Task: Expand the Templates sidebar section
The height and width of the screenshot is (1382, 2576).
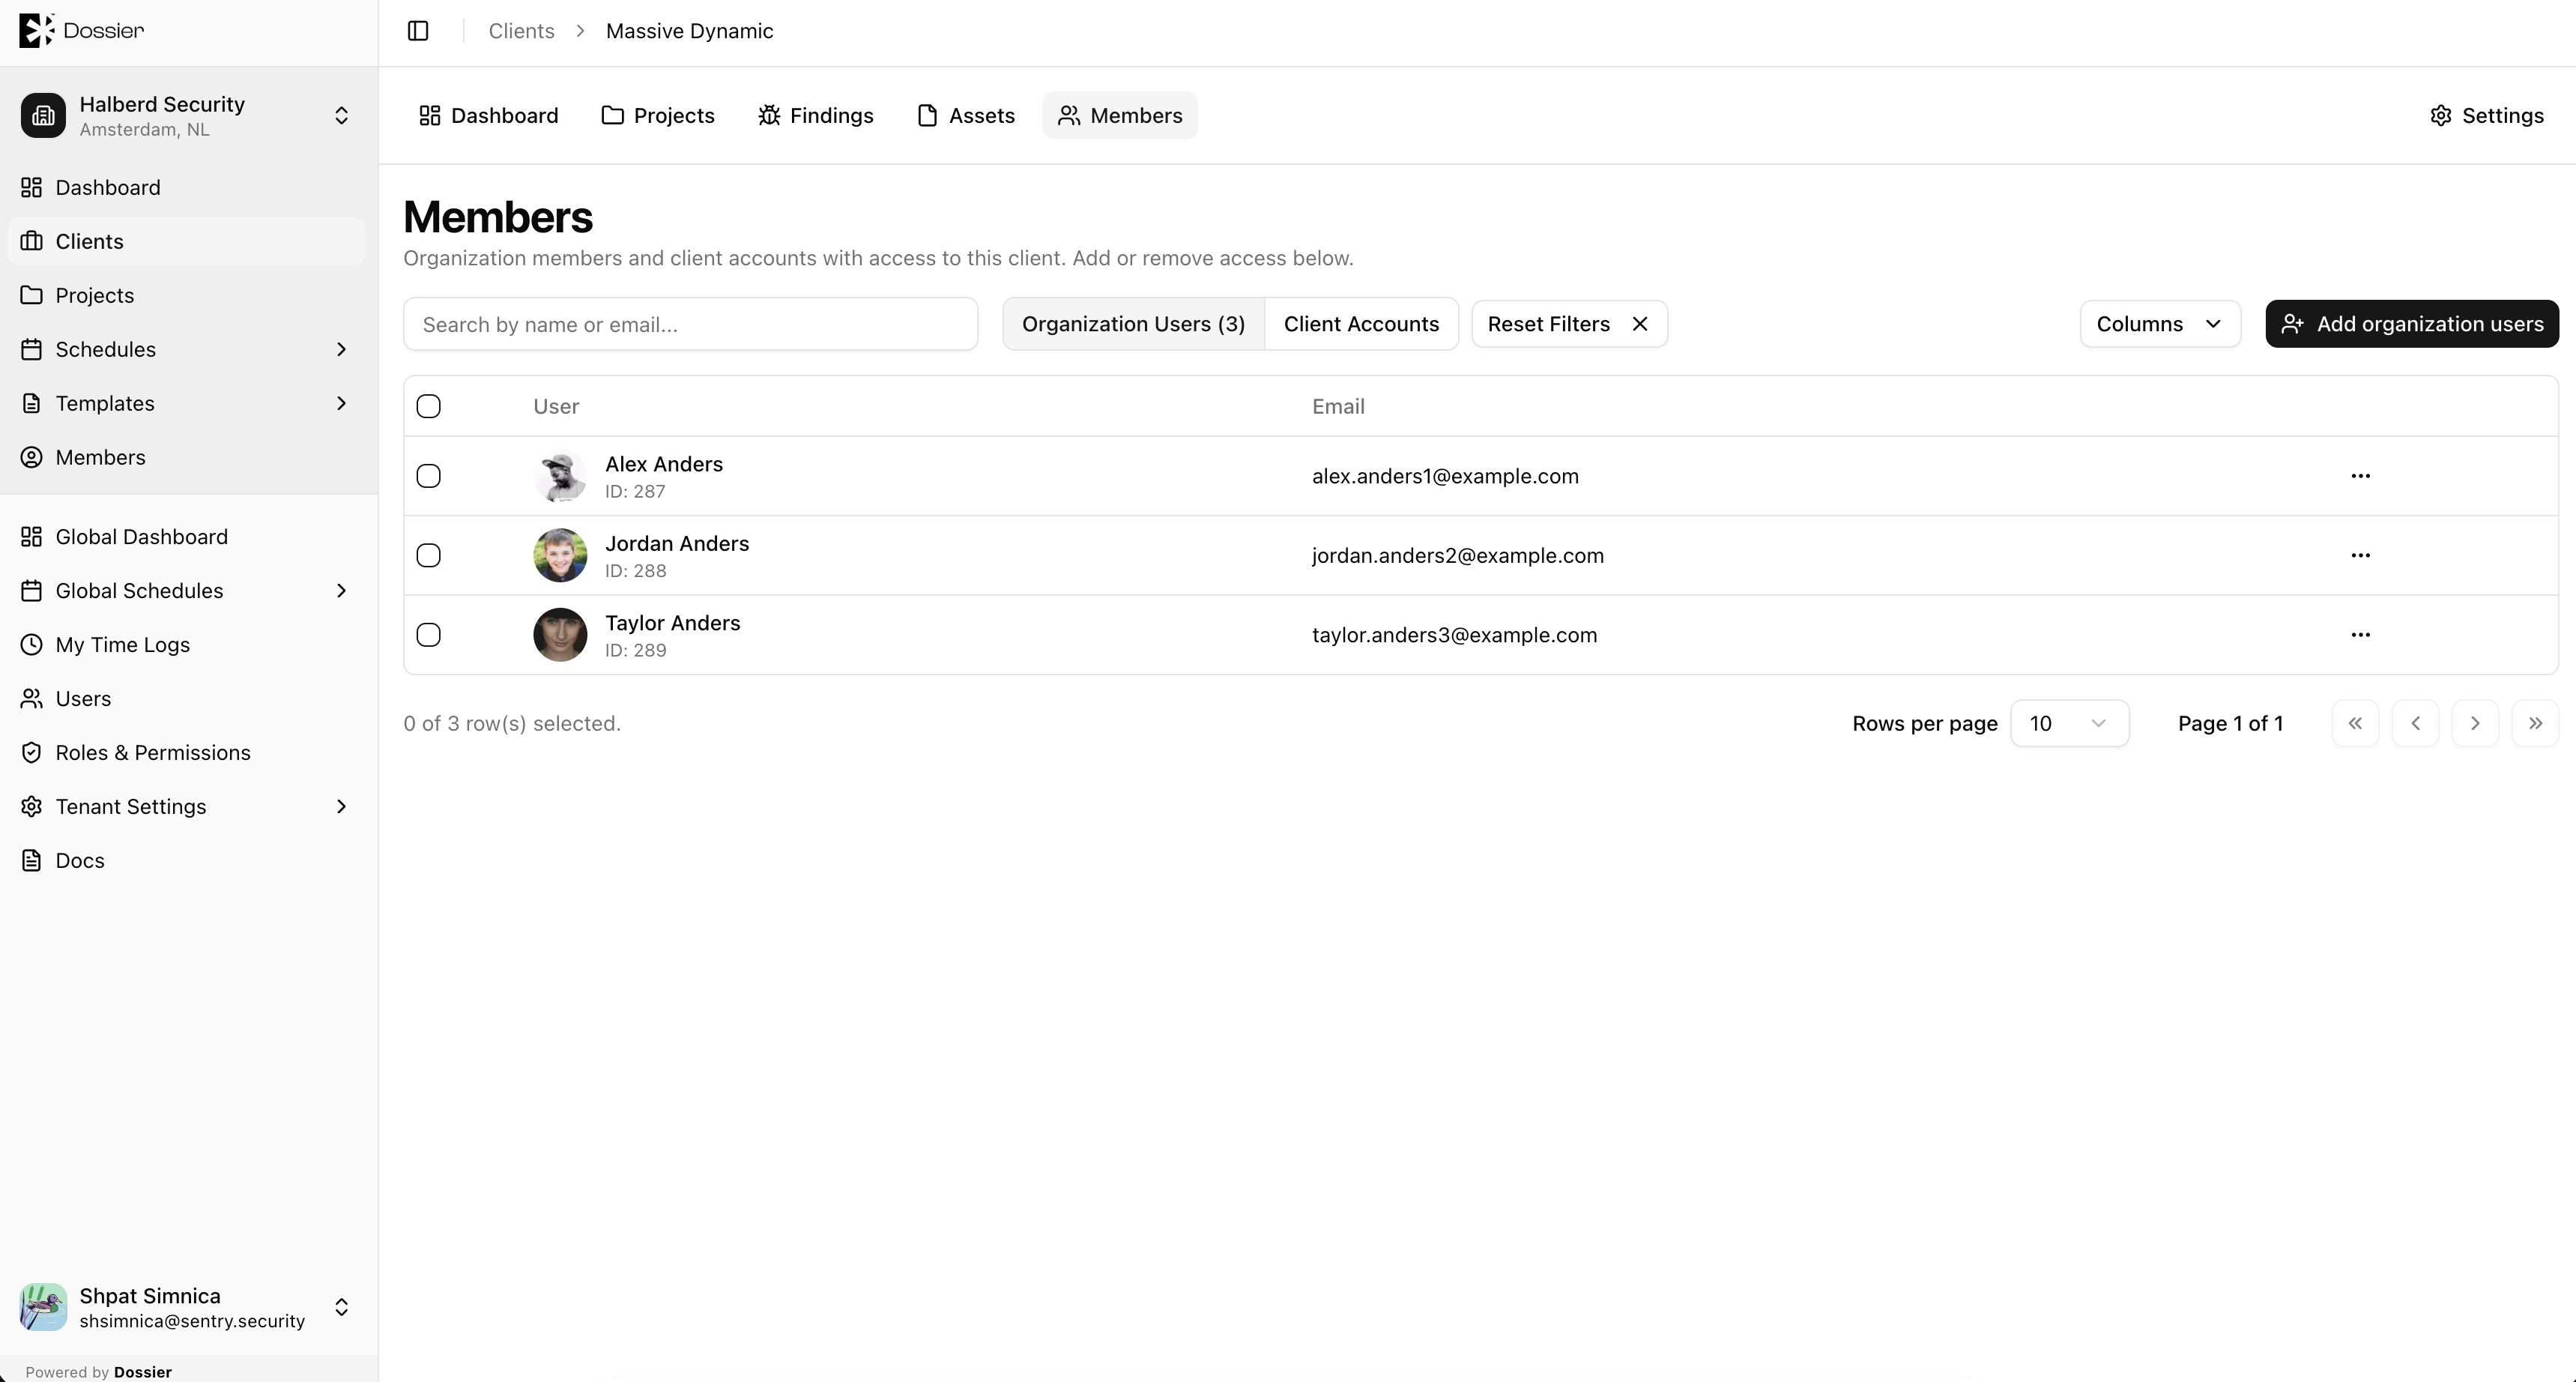Action: tap(341, 403)
